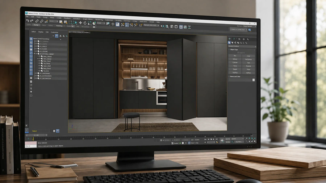This screenshot has width=326, height=183.
Task: Select the Utilities wrench icon in command panel
Action: (x=248, y=39)
